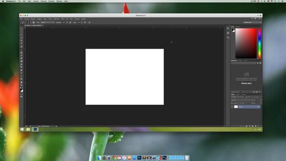Open the layer blend mode dropdown
The width and height of the screenshot is (286, 161).
(x=240, y=100)
